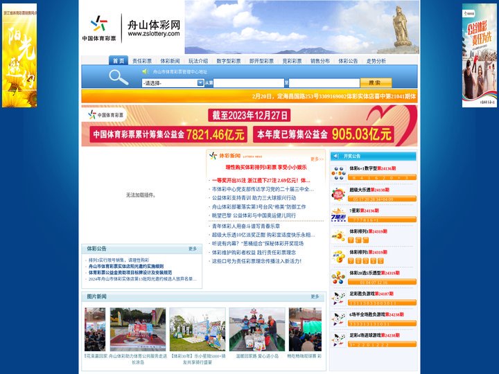
Task: Click the 足彩胜负游戏 mascot icon
Action: tap(339, 299)
